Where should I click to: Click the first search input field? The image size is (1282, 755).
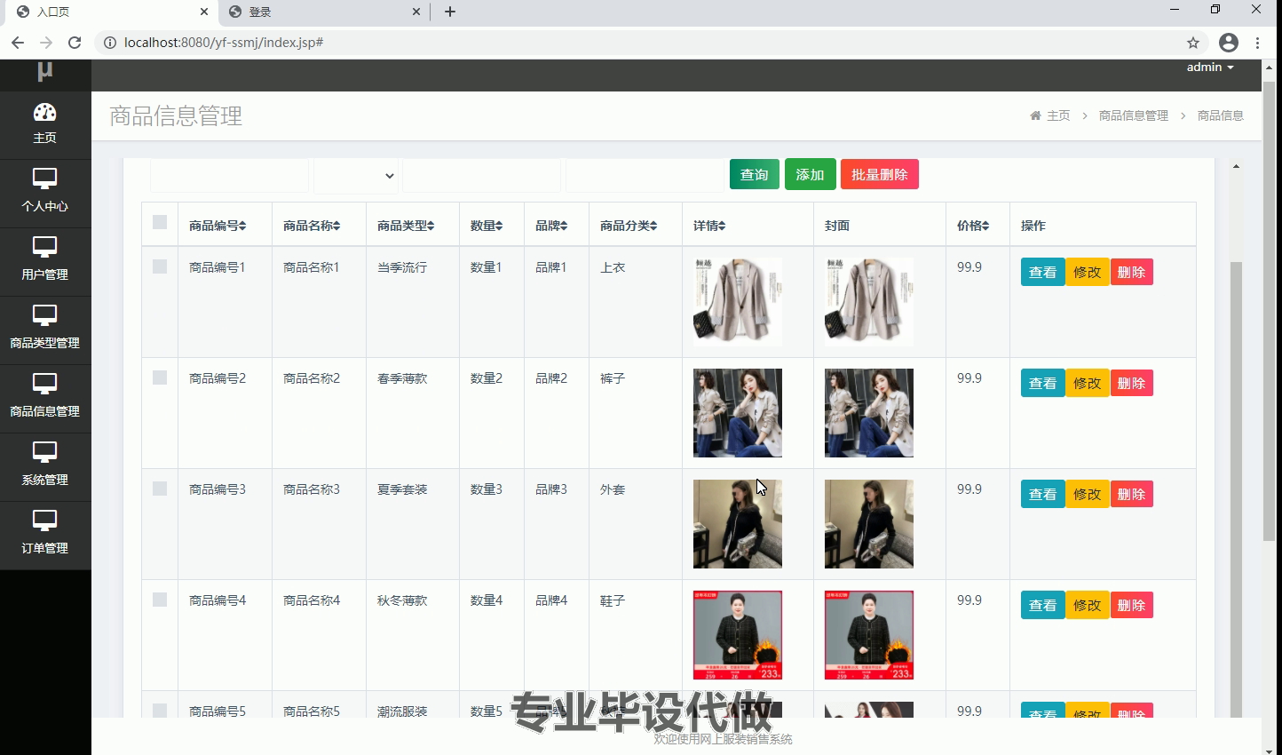coord(230,176)
